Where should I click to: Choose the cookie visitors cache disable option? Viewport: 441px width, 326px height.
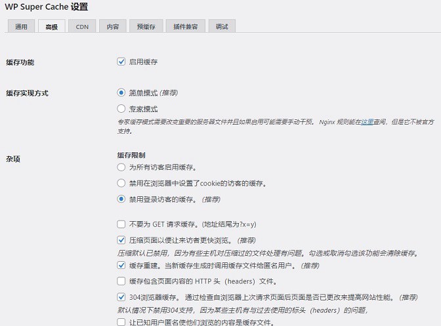click(x=121, y=183)
